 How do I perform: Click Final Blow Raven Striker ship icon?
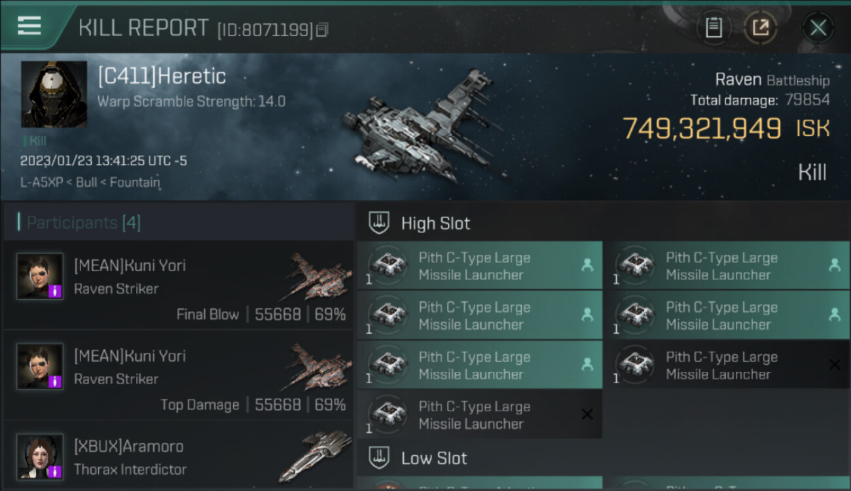(x=316, y=277)
